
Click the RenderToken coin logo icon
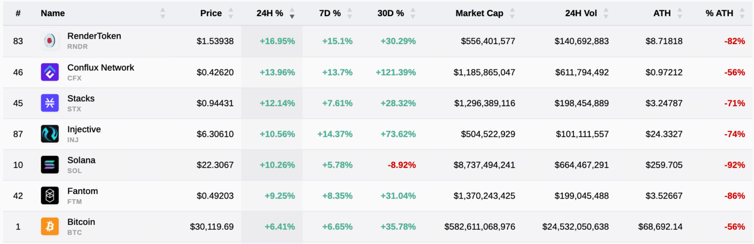click(x=50, y=41)
